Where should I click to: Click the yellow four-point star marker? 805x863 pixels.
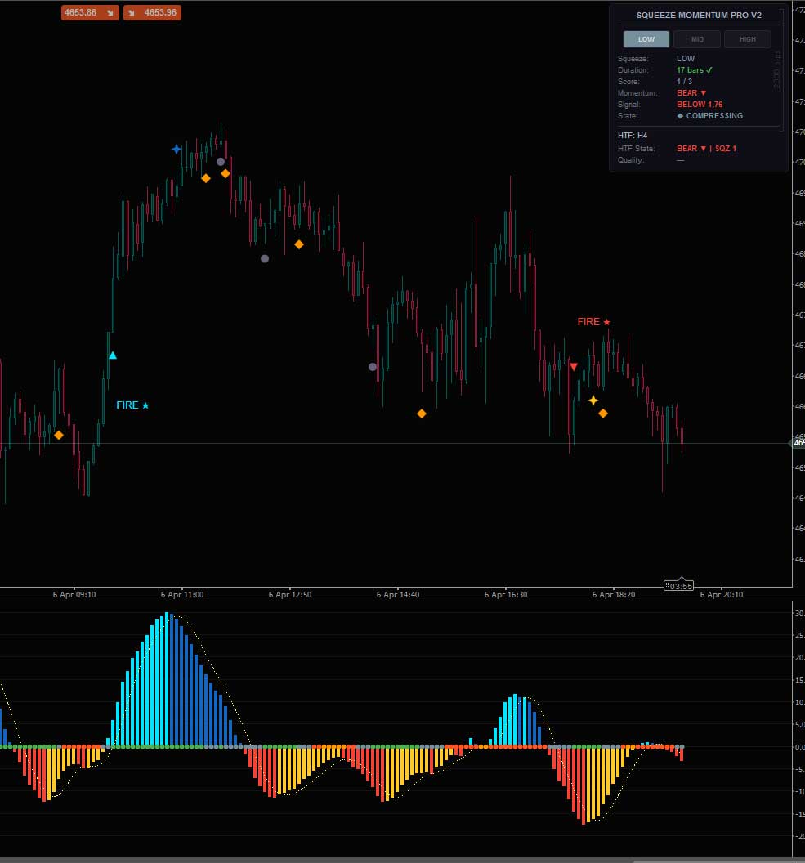593,400
